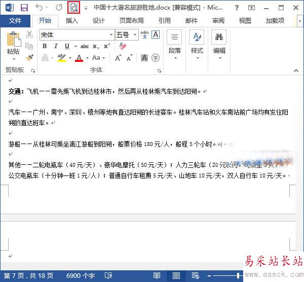Open the 审阅 Review tab

(x=218, y=21)
